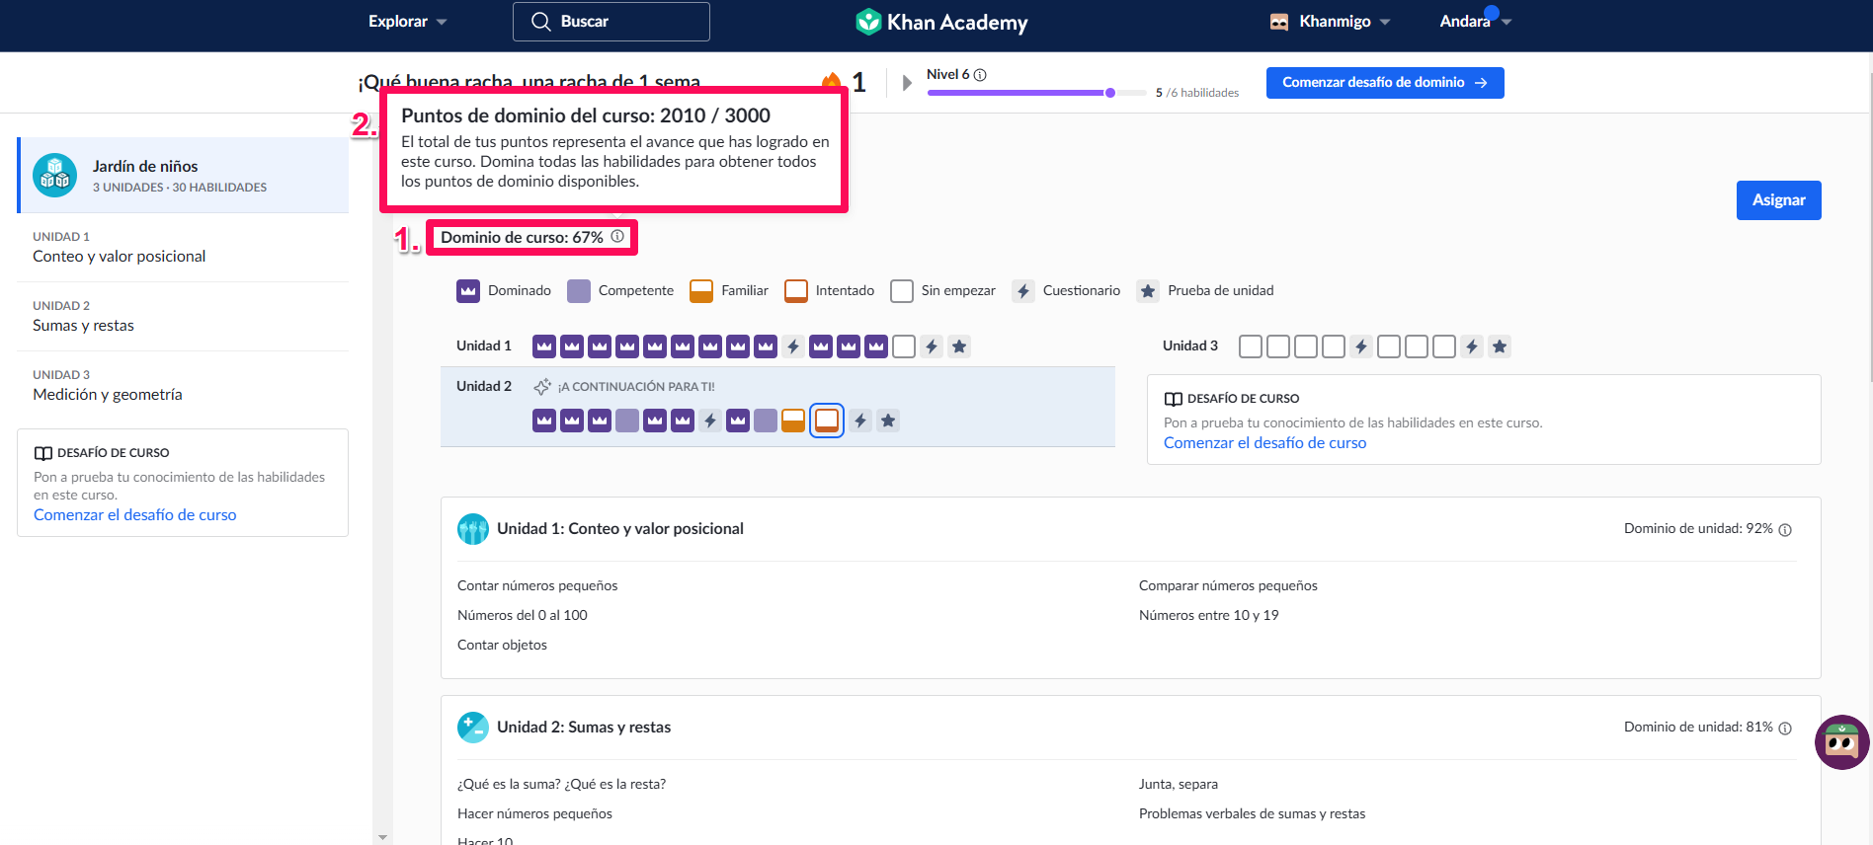This screenshot has height=845, width=1873.
Task: Open Hacer números pequeños lesson
Action: click(x=534, y=814)
